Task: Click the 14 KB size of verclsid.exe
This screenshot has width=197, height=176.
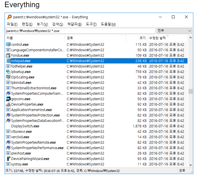Action: coord(142,137)
